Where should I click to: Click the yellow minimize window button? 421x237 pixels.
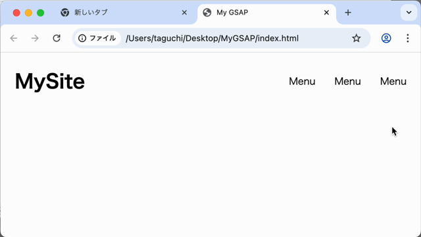click(28, 13)
